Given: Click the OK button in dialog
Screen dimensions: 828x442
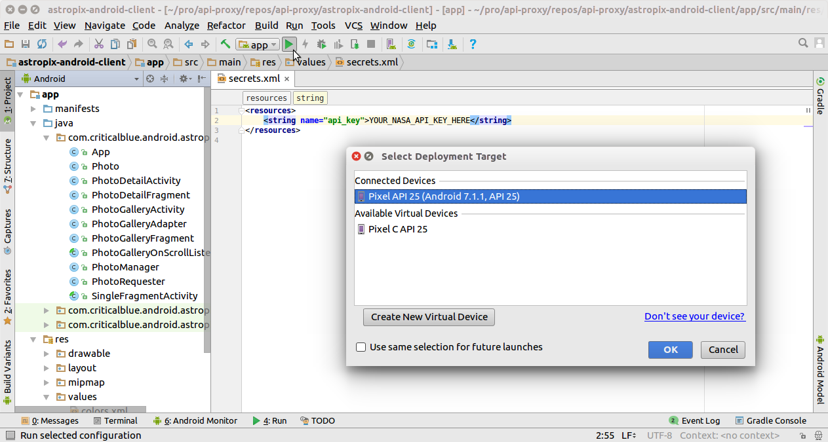Looking at the screenshot, I should tap(671, 350).
